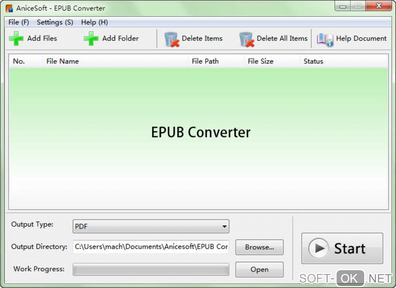Minimize the EPUB Converter window
Viewport: 396px width, 288px height.
point(343,6)
